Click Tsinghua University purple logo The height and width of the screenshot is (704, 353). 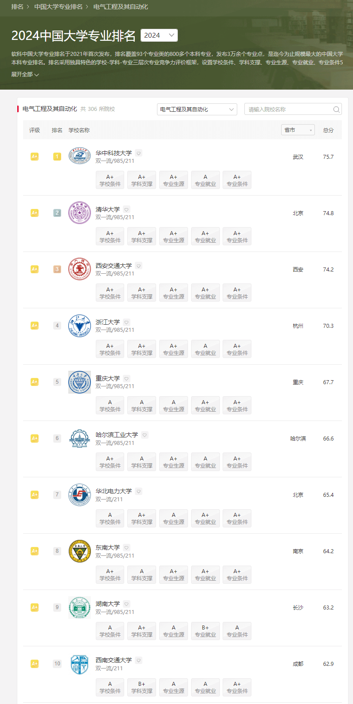pyautogui.click(x=79, y=212)
